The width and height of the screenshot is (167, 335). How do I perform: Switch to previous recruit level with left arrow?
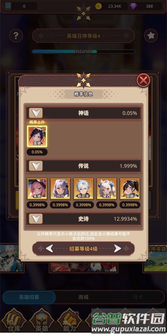click(x=49, y=249)
